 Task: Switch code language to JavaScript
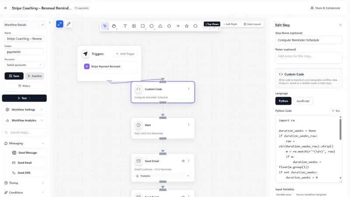[x=303, y=101]
